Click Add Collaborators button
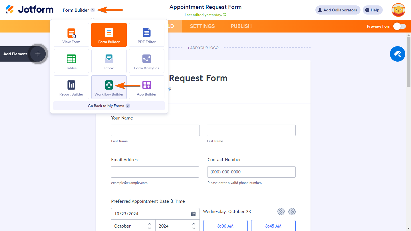411x231 pixels. (x=338, y=10)
